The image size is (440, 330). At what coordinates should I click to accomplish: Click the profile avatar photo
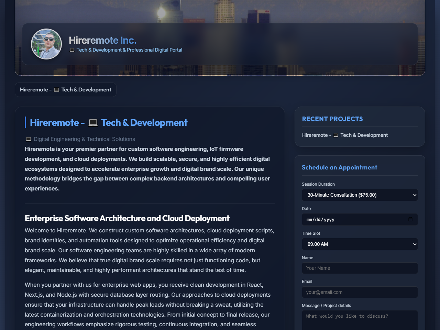click(46, 44)
